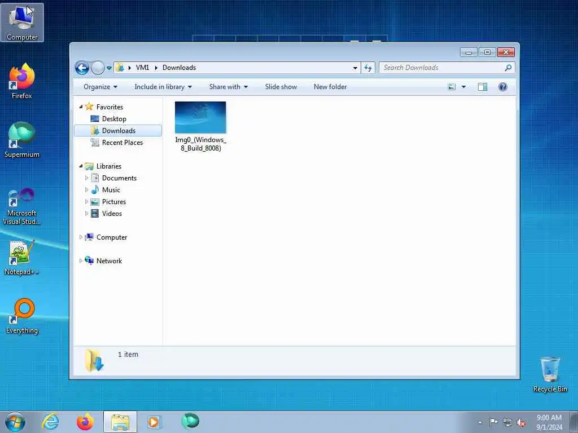Open the Computer desktop icon
This screenshot has height=433, width=578.
point(22,23)
